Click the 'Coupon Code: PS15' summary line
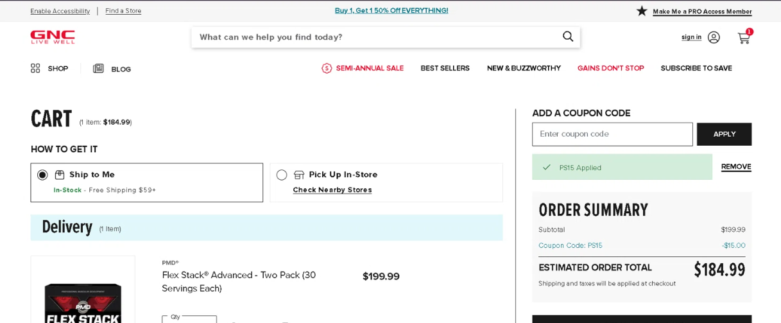 click(571, 245)
